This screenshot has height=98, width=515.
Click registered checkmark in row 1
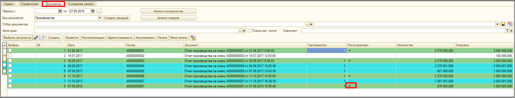(350, 50)
